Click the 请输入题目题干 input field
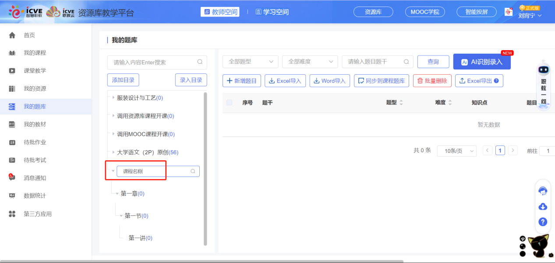 (x=375, y=62)
